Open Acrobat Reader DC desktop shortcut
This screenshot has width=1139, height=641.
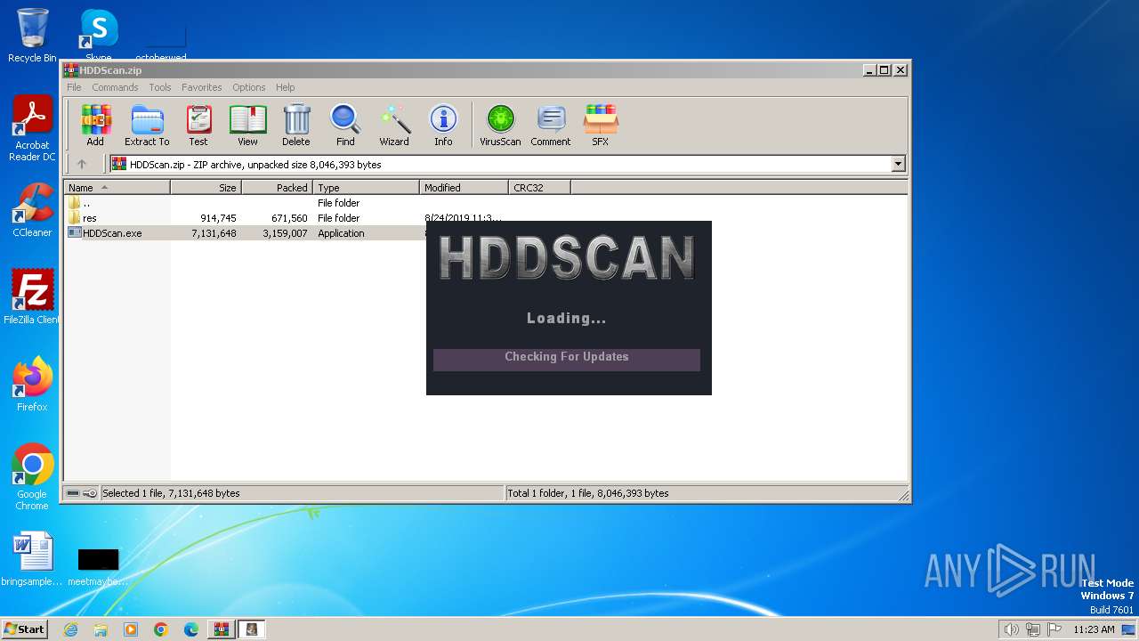pyautogui.click(x=32, y=128)
